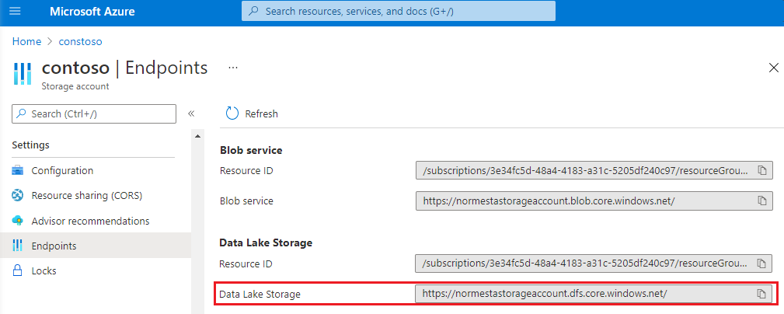Open the more options ellipsis next to Endpoints
This screenshot has width=784, height=314.
pos(232,68)
